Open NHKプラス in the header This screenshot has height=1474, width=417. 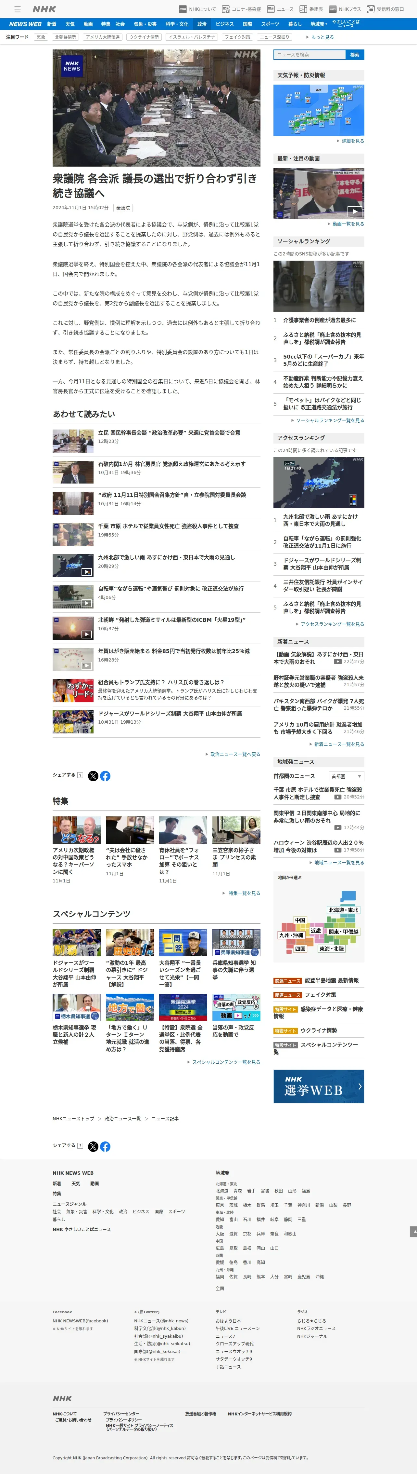(345, 9)
